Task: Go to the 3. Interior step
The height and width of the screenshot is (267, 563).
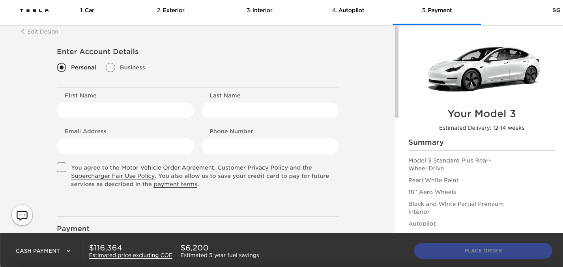Action: [260, 10]
